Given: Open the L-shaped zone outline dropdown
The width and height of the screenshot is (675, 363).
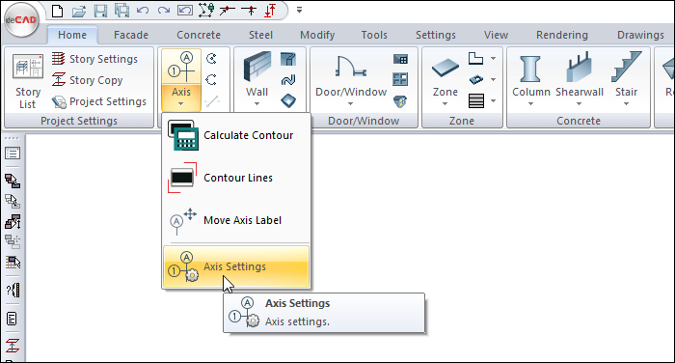Looking at the screenshot, I should click(493, 58).
